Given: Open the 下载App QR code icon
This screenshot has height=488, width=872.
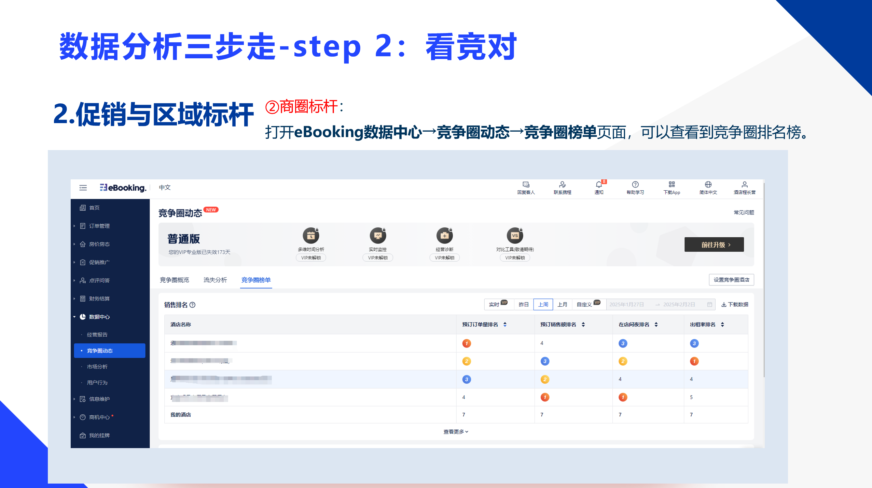Looking at the screenshot, I should click(x=672, y=185).
